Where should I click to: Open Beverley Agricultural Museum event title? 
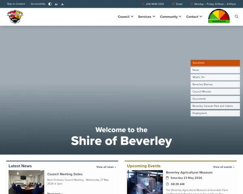point(189,172)
